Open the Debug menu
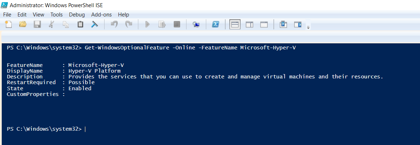 [x=77, y=15]
